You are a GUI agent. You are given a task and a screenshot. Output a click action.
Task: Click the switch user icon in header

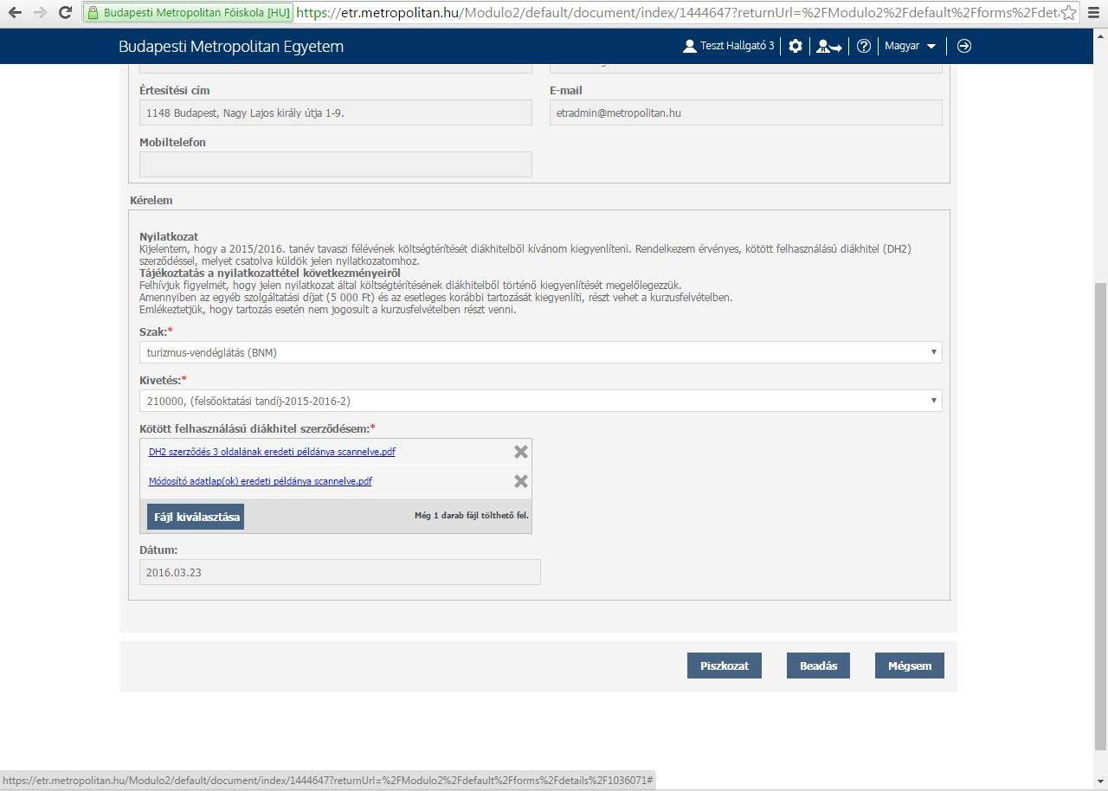click(828, 46)
